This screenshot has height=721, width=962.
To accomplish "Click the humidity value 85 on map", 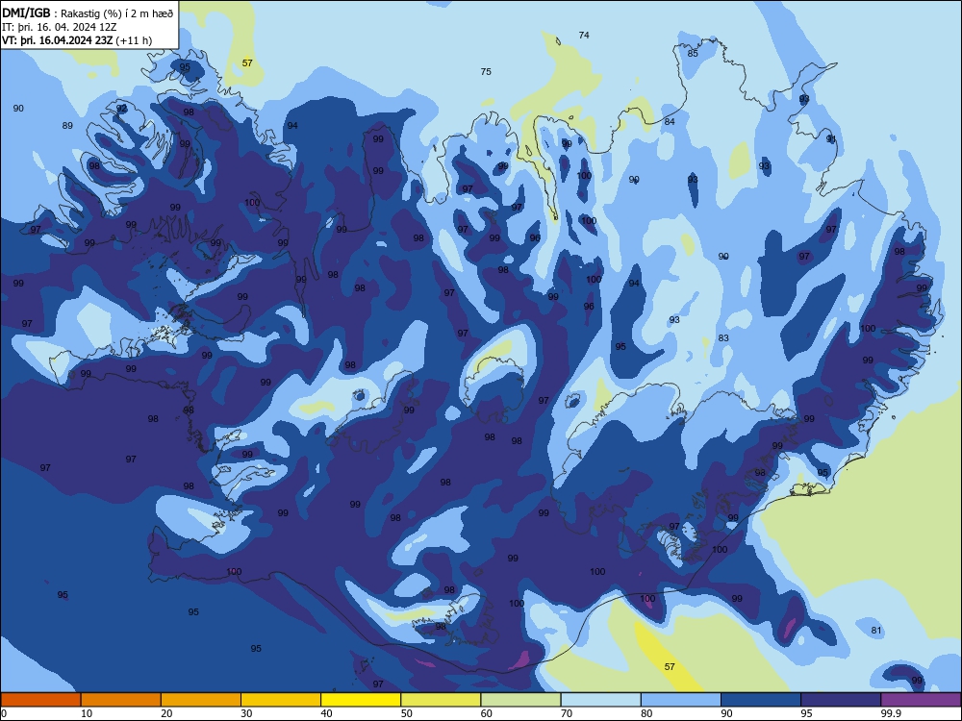I will pyautogui.click(x=692, y=53).
